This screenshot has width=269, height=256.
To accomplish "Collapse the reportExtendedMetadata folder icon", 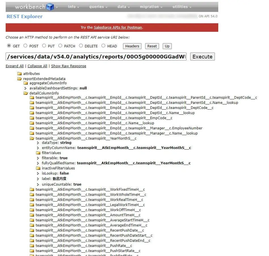I will coord(20,79).
